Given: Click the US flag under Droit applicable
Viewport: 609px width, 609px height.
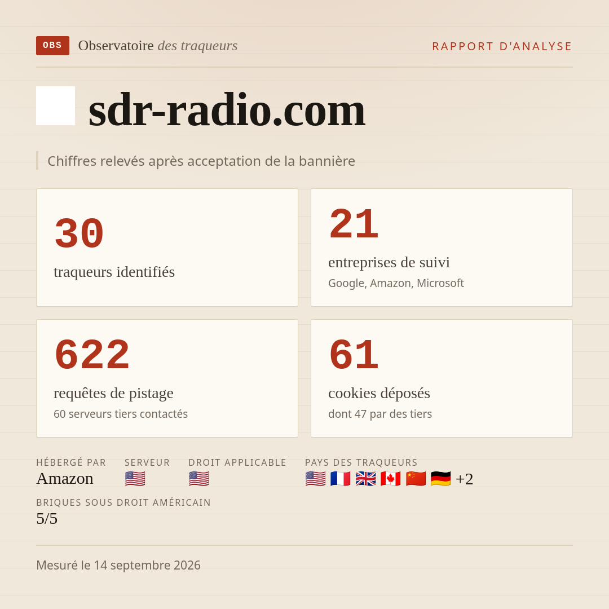Looking at the screenshot, I should [x=199, y=479].
